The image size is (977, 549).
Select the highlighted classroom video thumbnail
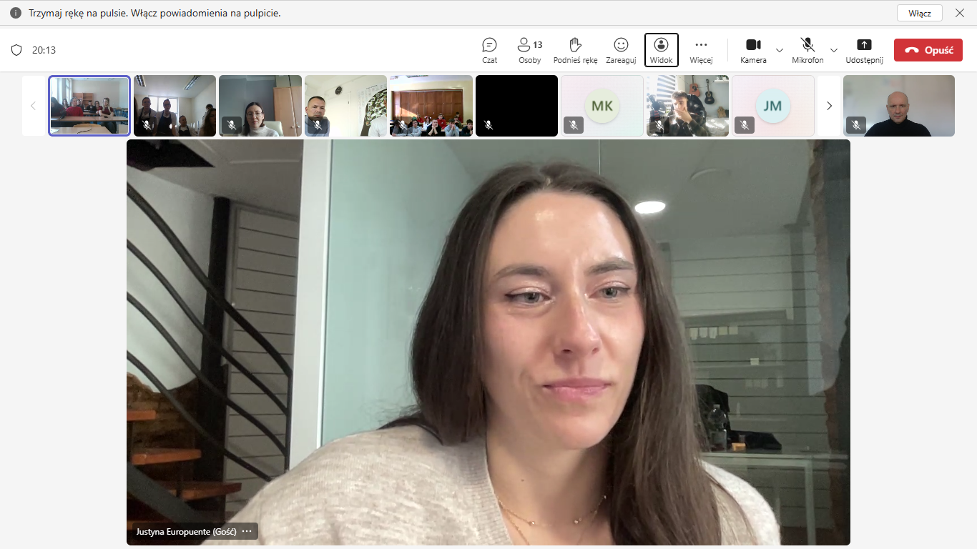point(89,106)
